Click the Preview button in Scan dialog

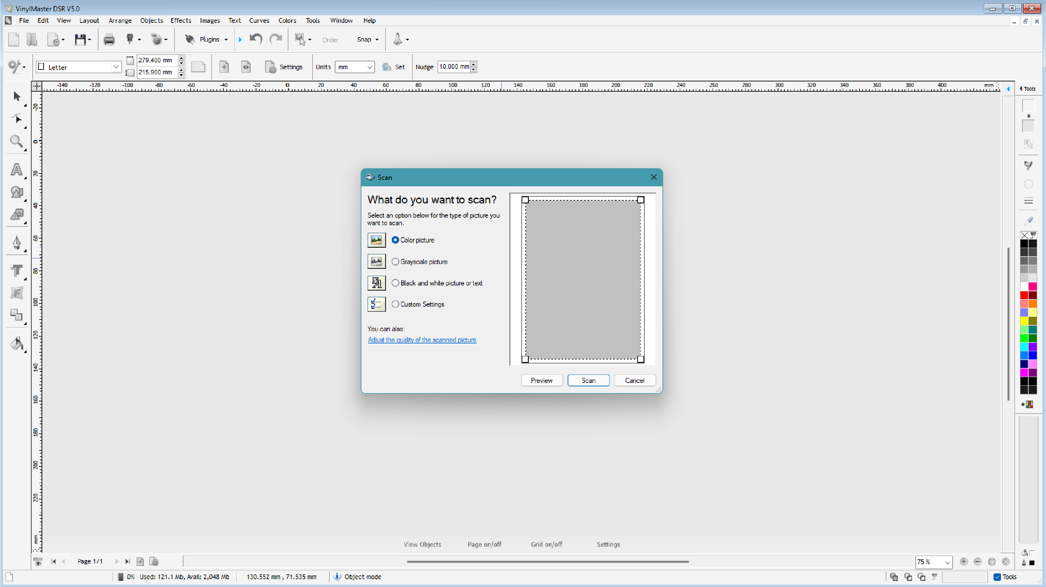click(x=542, y=381)
